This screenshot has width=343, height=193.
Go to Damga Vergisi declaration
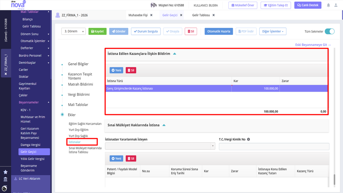click(x=30, y=145)
